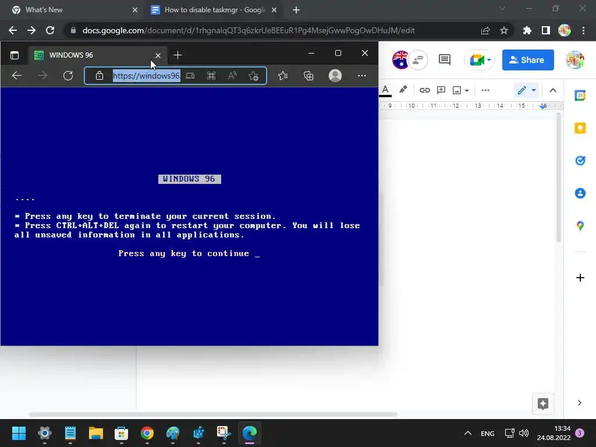Image resolution: width=596 pixels, height=447 pixels.
Task: Activate Read aloud icon in Edge address bar
Action: tap(232, 76)
